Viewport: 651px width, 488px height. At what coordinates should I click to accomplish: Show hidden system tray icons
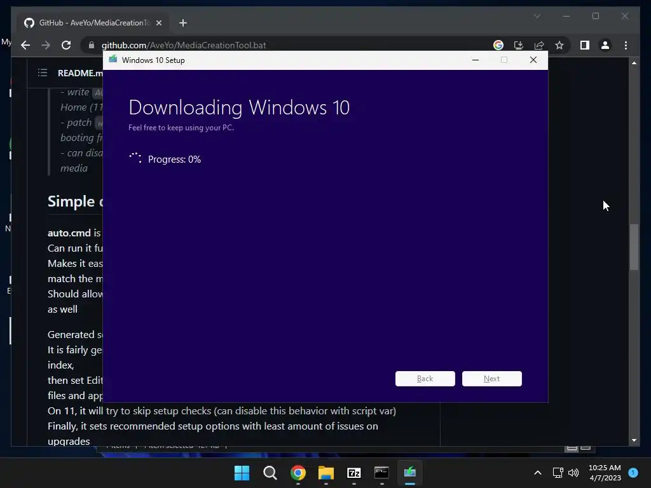(x=538, y=473)
